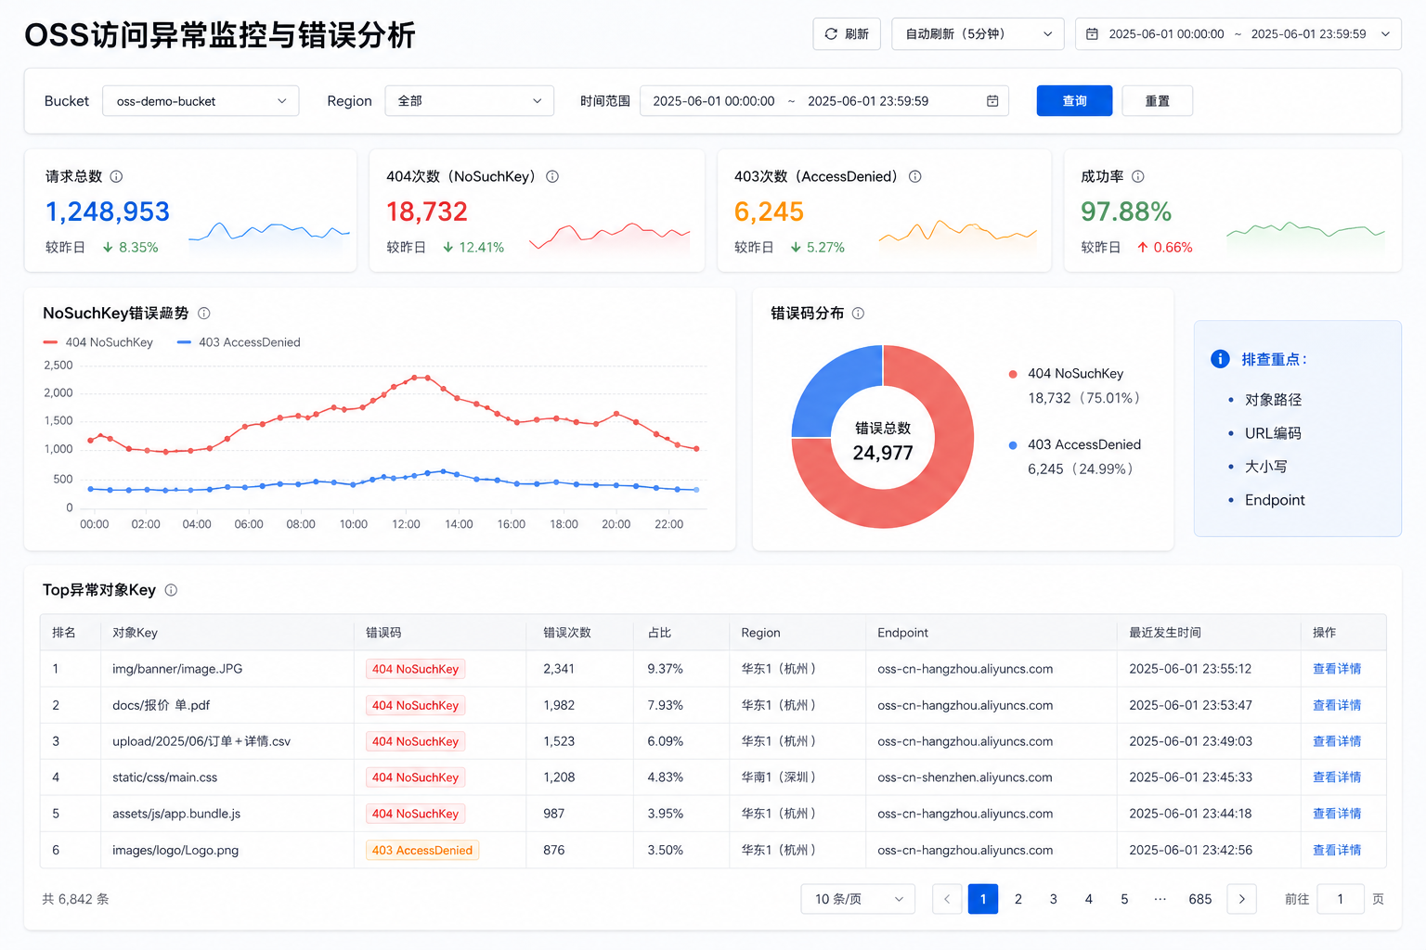Click the refresh icon in 刷新 button

click(831, 33)
